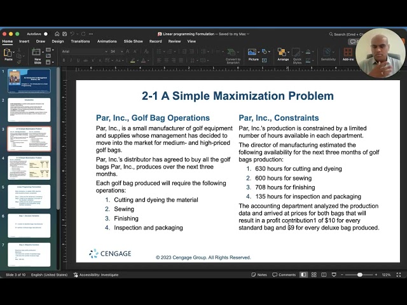Switch to Normal view in status bar

(x=303, y=274)
